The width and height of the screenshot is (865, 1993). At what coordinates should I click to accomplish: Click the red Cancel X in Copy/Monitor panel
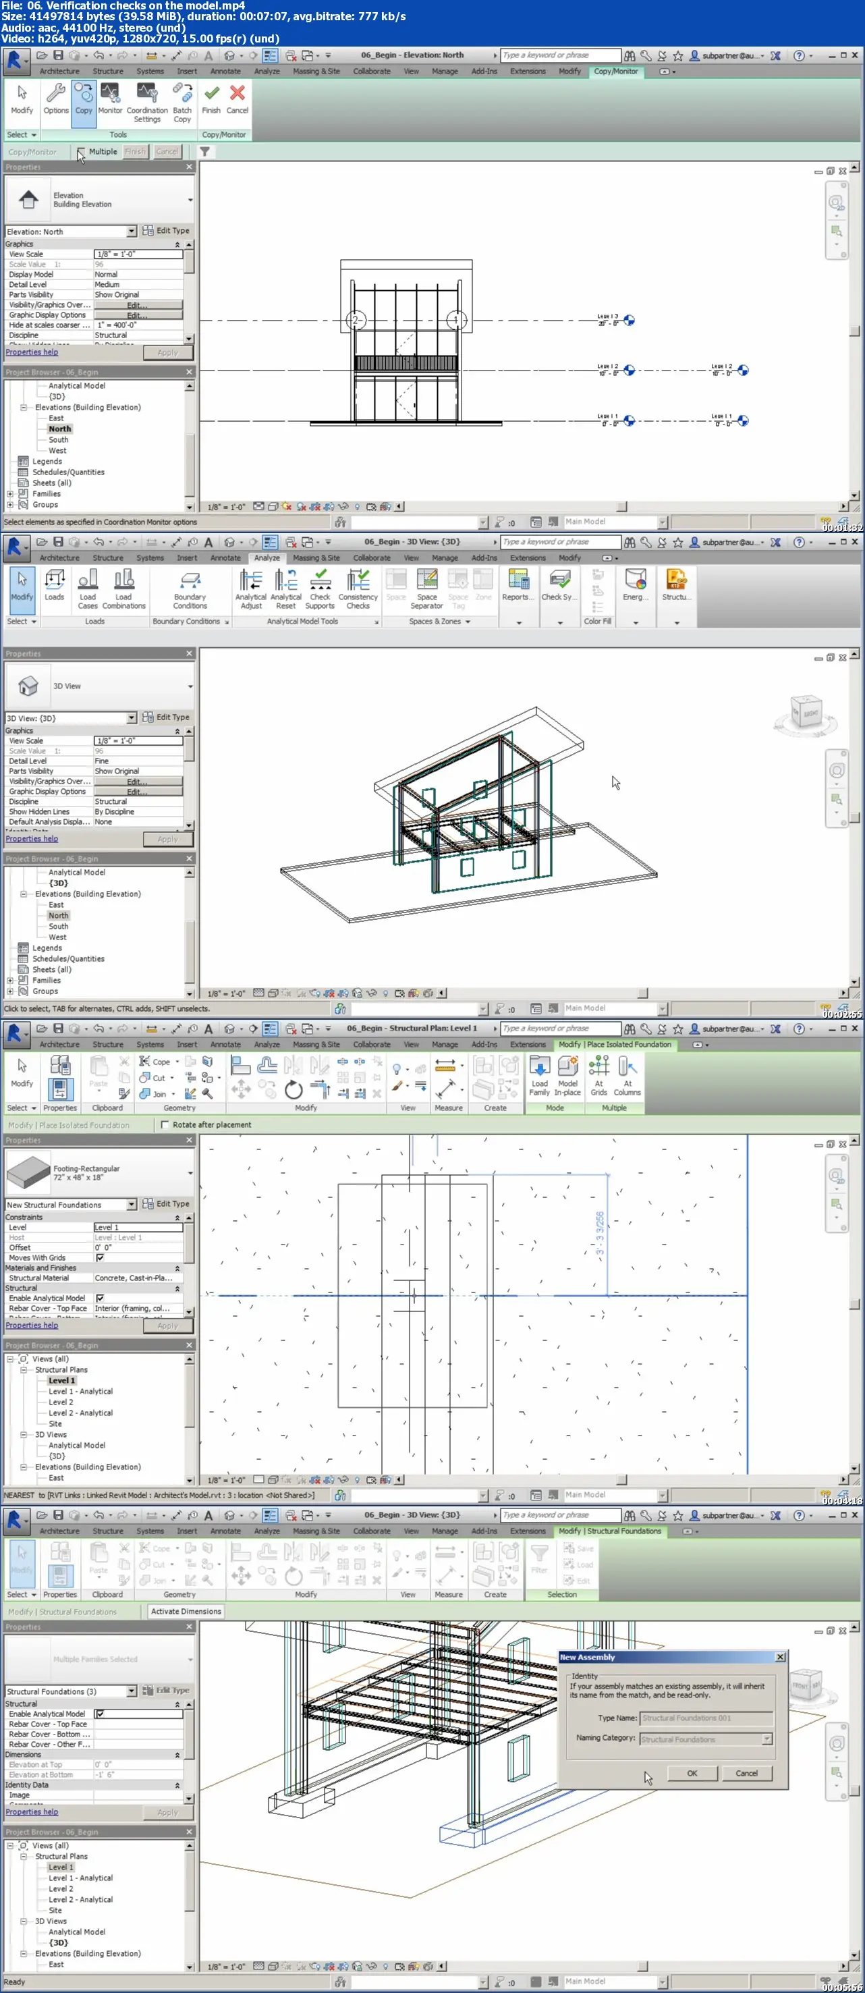pyautogui.click(x=238, y=99)
